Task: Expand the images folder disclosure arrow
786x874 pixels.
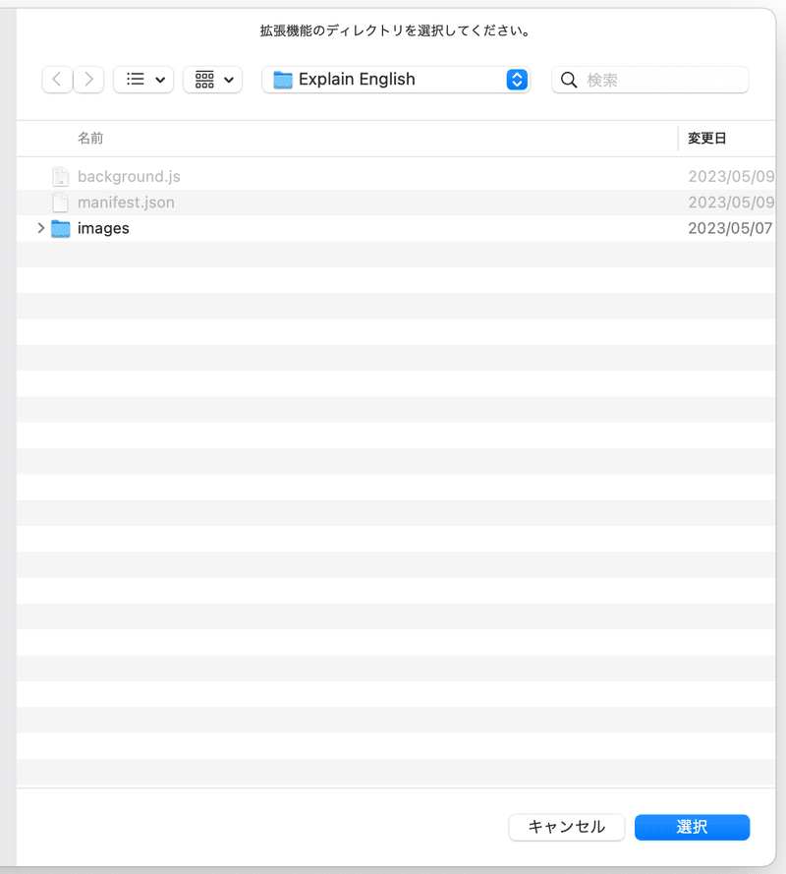Action: 40,228
